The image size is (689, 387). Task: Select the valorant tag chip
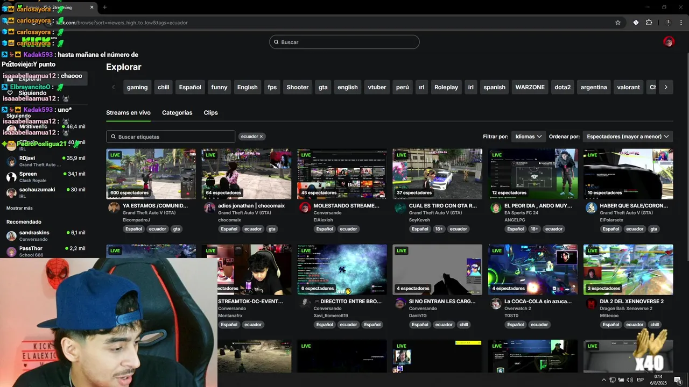(629, 87)
